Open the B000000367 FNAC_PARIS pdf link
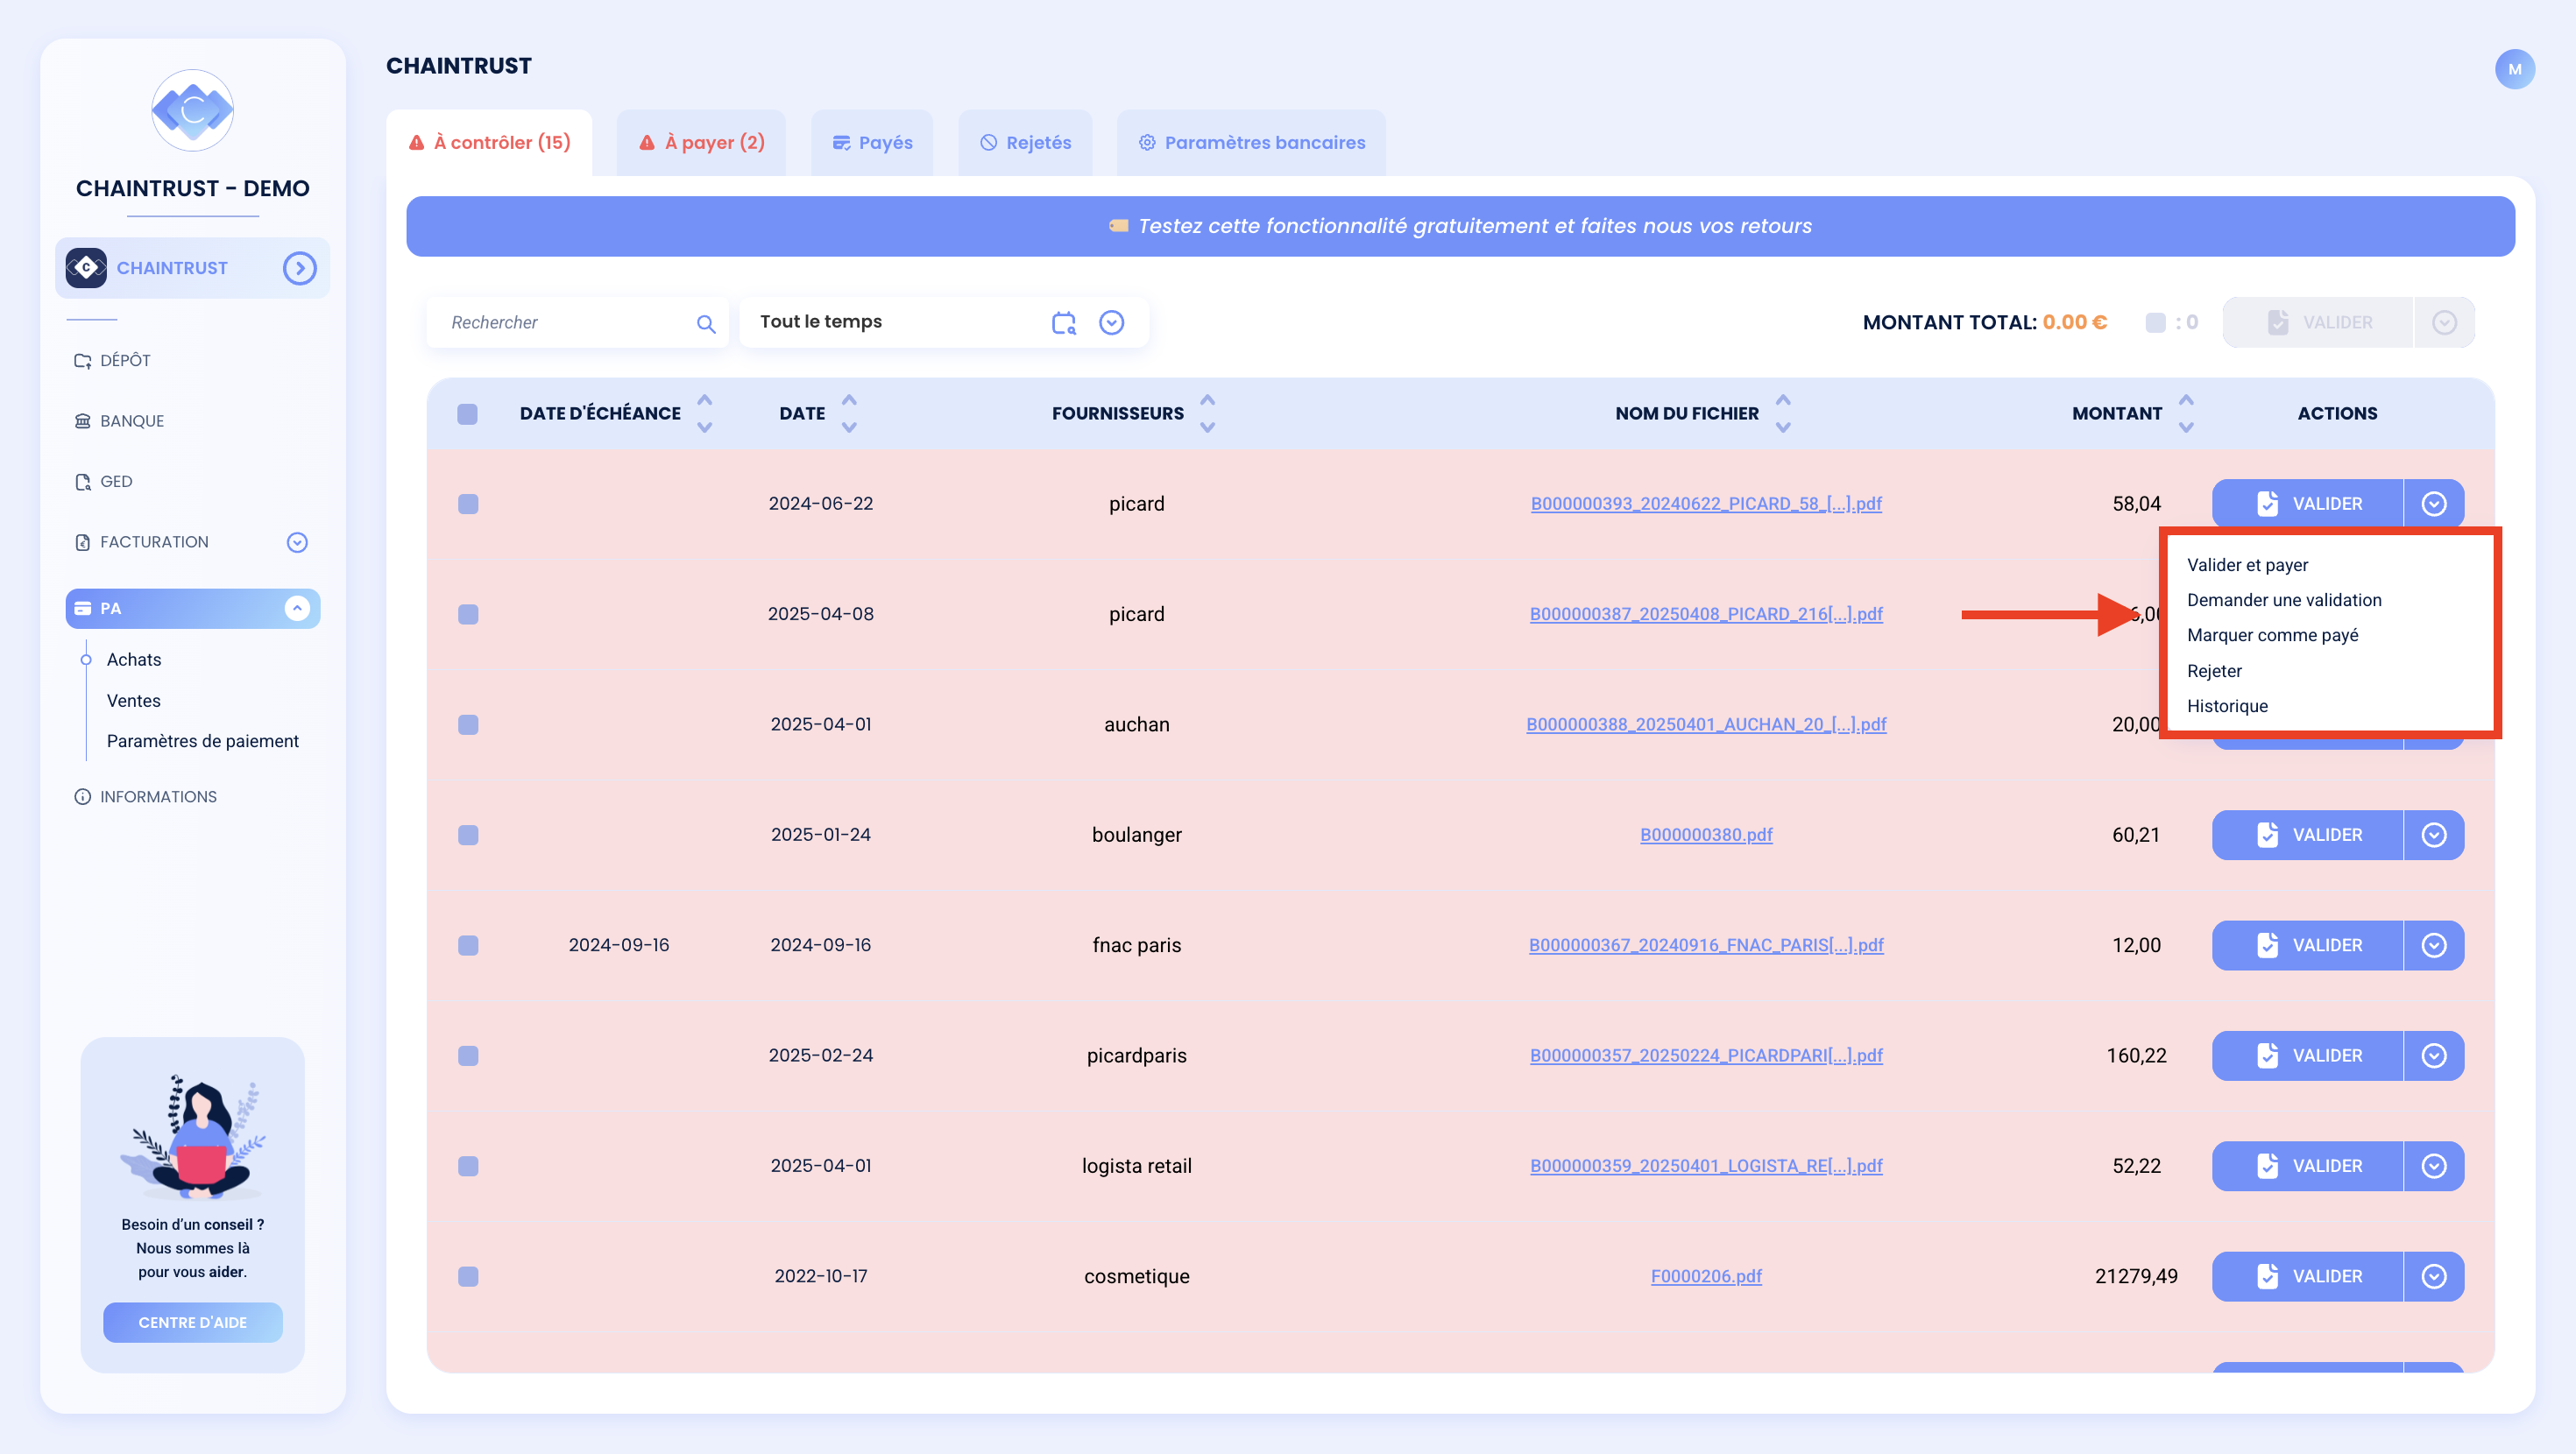Image resolution: width=2576 pixels, height=1454 pixels. pyautogui.click(x=1706, y=945)
